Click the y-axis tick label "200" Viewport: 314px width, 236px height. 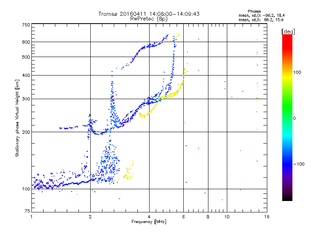click(x=26, y=132)
